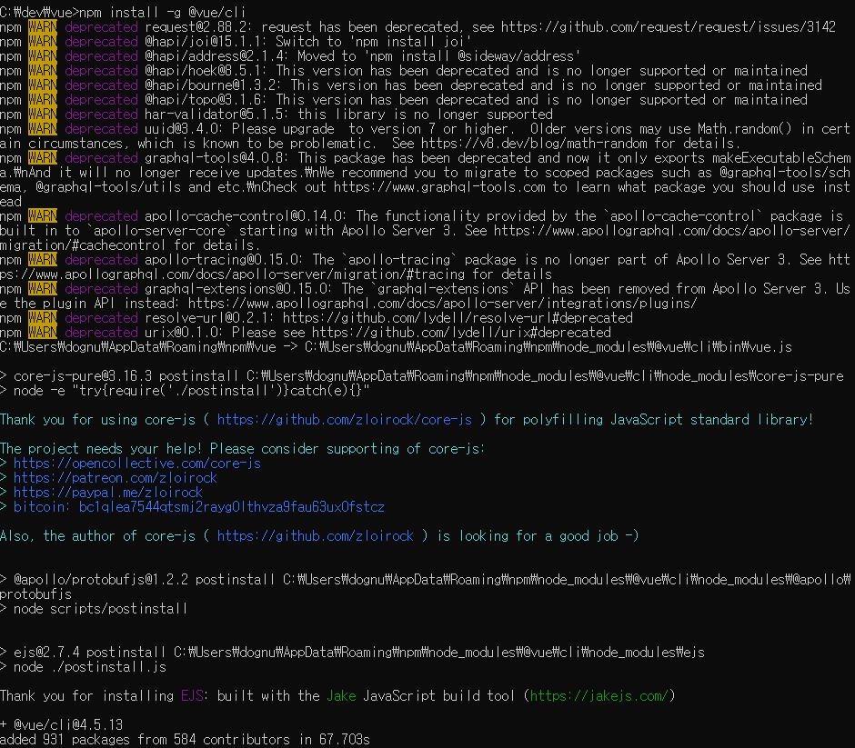Viewport: 855px width, 748px height.
Task: Click 'deprecated' label on the urix line
Action: pos(101,333)
